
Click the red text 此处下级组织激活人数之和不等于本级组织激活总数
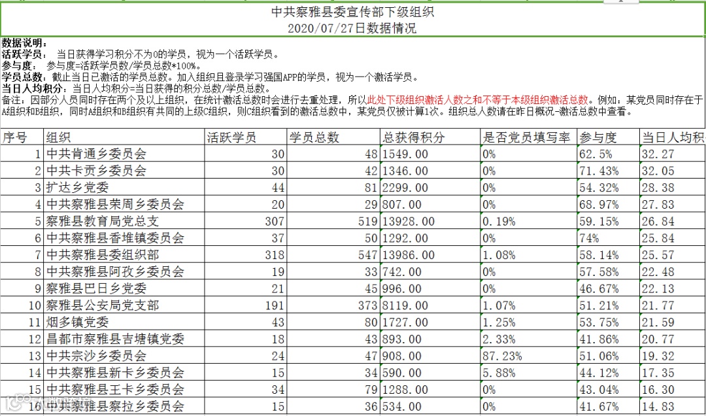tap(479, 99)
